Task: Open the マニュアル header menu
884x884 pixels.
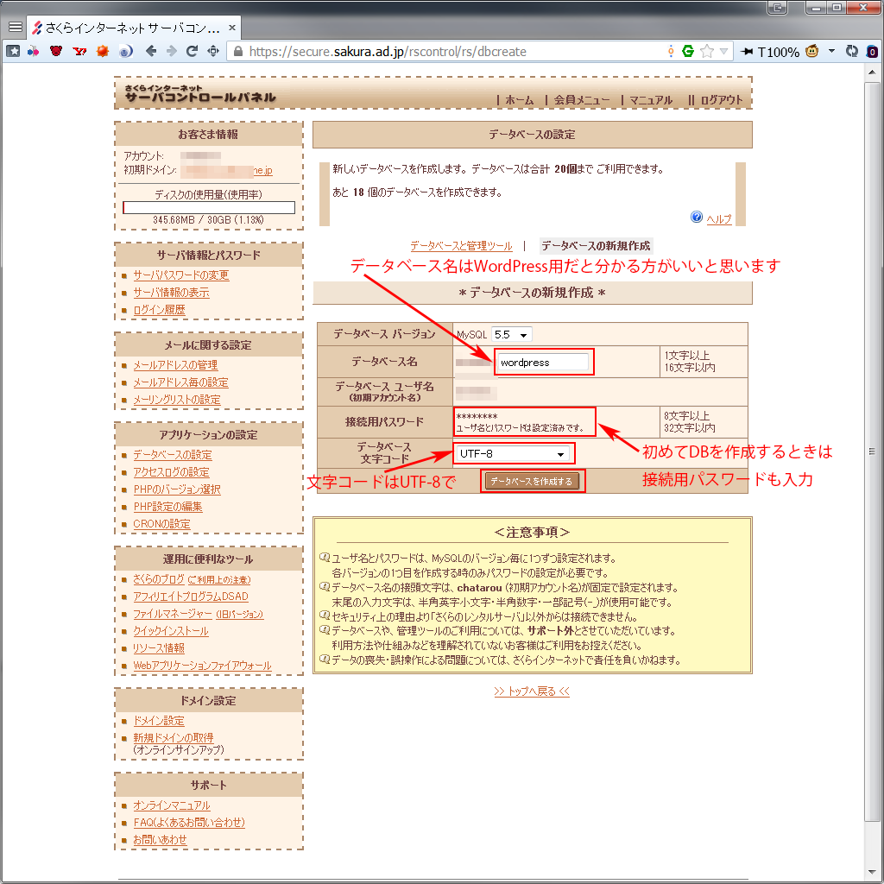Action: tap(651, 100)
